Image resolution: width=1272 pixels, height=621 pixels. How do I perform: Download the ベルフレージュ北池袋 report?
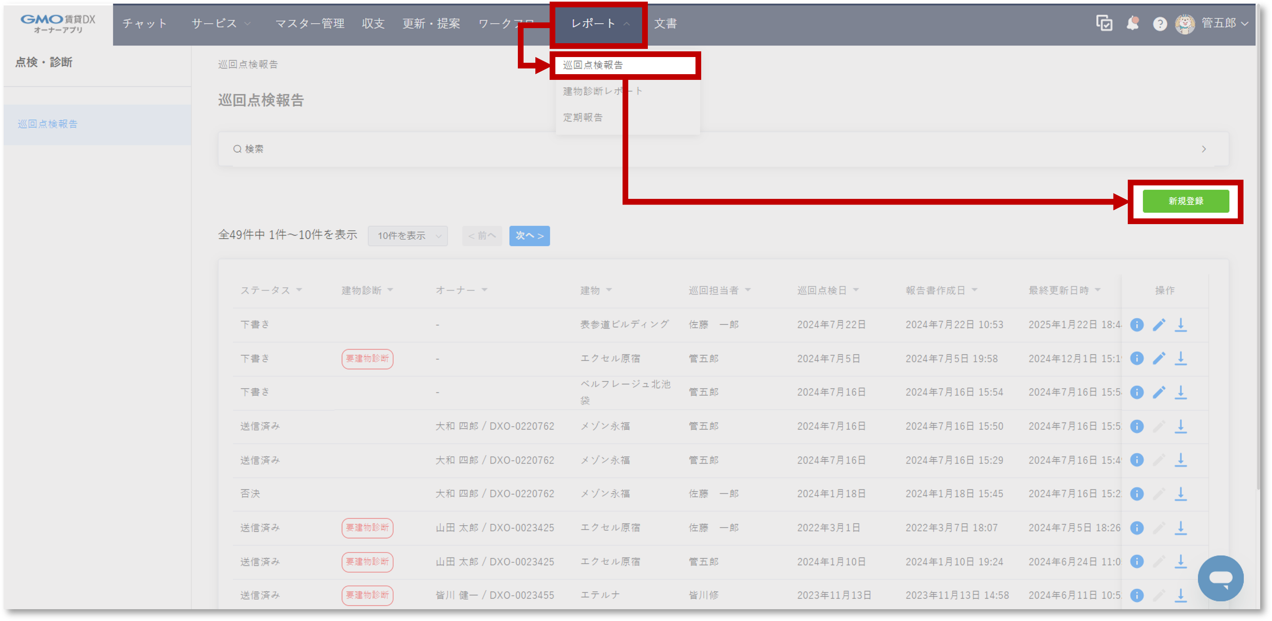1180,392
